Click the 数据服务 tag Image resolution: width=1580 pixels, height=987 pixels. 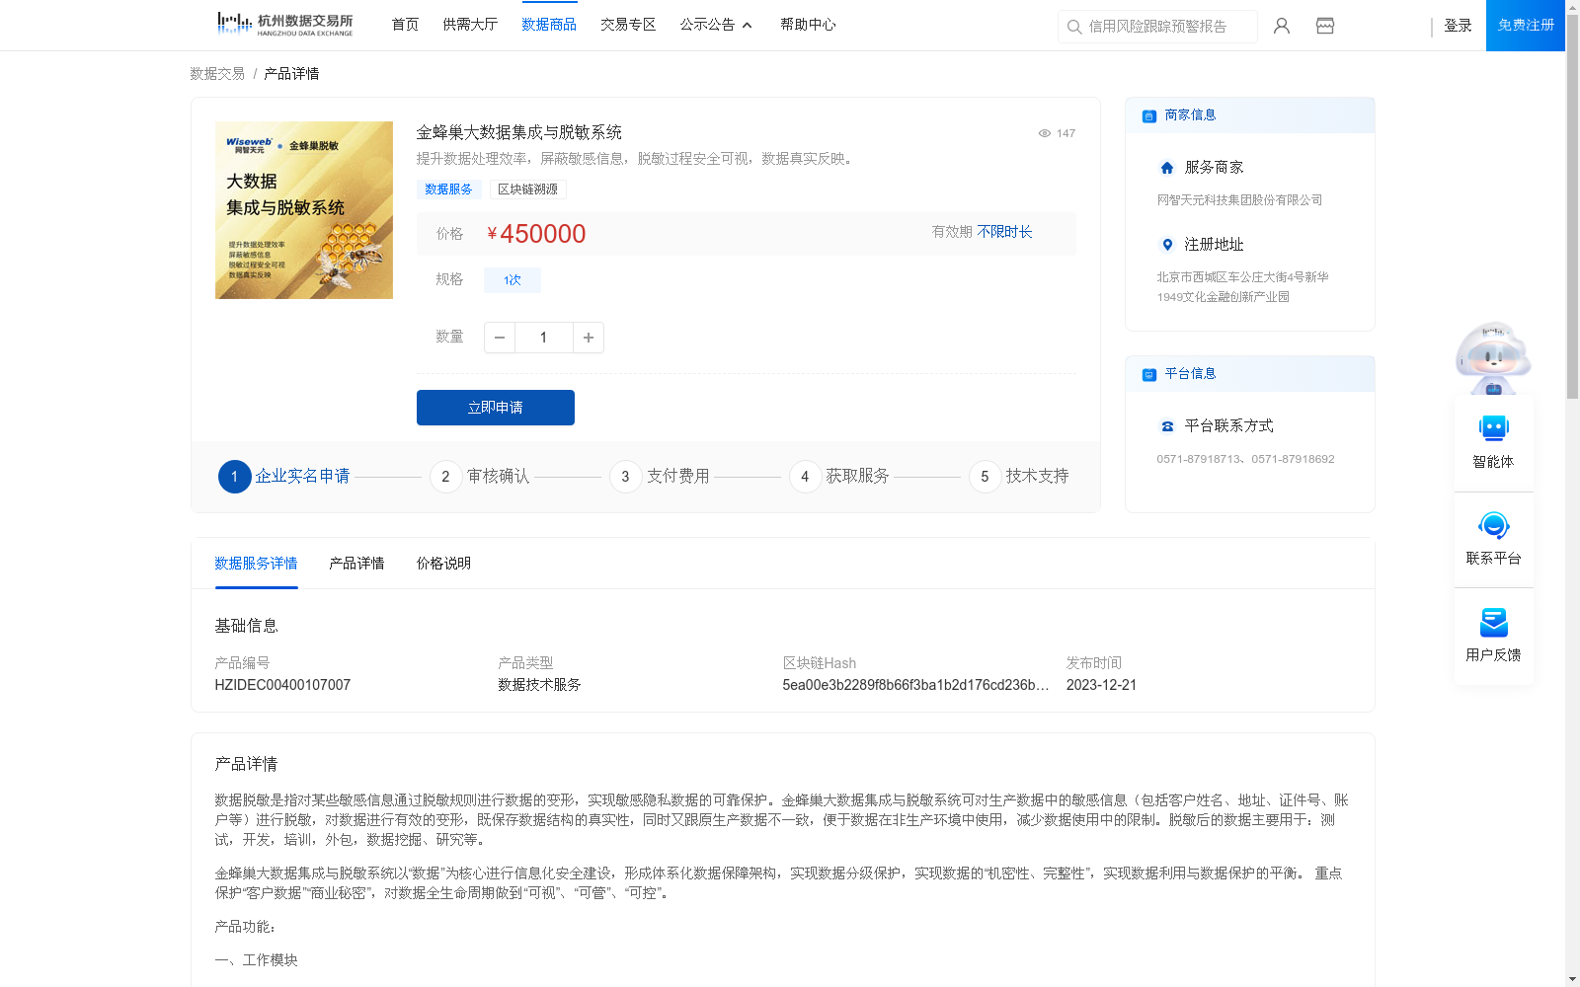(x=448, y=190)
